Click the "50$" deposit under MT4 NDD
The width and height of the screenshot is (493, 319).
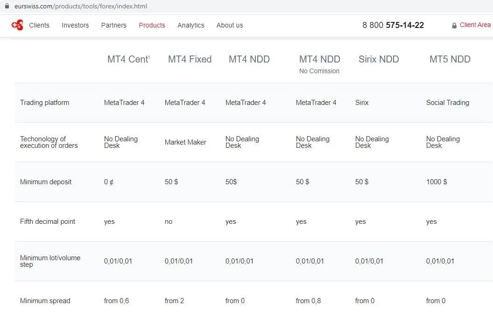pyautogui.click(x=231, y=182)
